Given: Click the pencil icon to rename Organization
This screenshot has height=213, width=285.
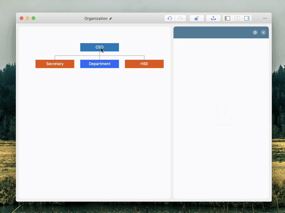Looking at the screenshot, I should coord(111,19).
